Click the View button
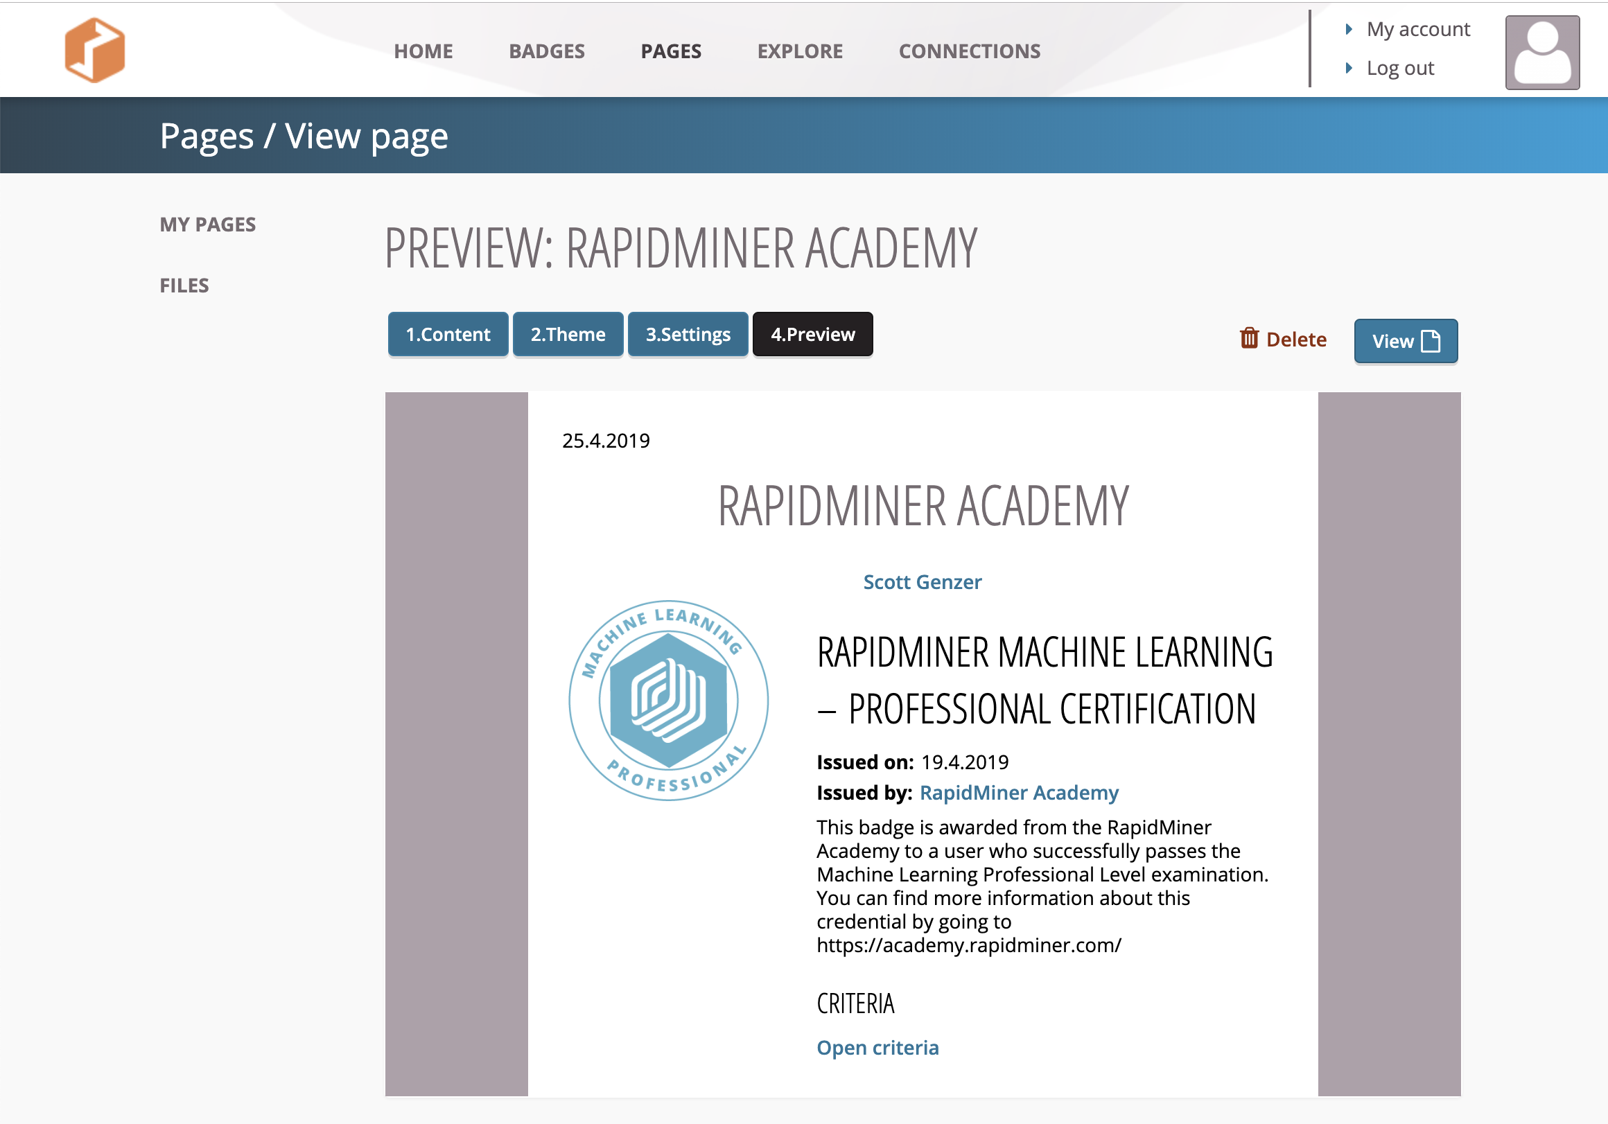The image size is (1608, 1124). 1406,341
